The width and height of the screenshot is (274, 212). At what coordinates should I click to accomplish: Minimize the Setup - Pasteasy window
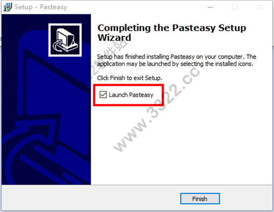(x=210, y=7)
